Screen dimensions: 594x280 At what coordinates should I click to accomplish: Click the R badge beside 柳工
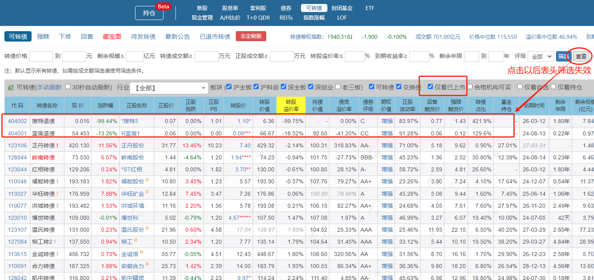tap(136, 240)
